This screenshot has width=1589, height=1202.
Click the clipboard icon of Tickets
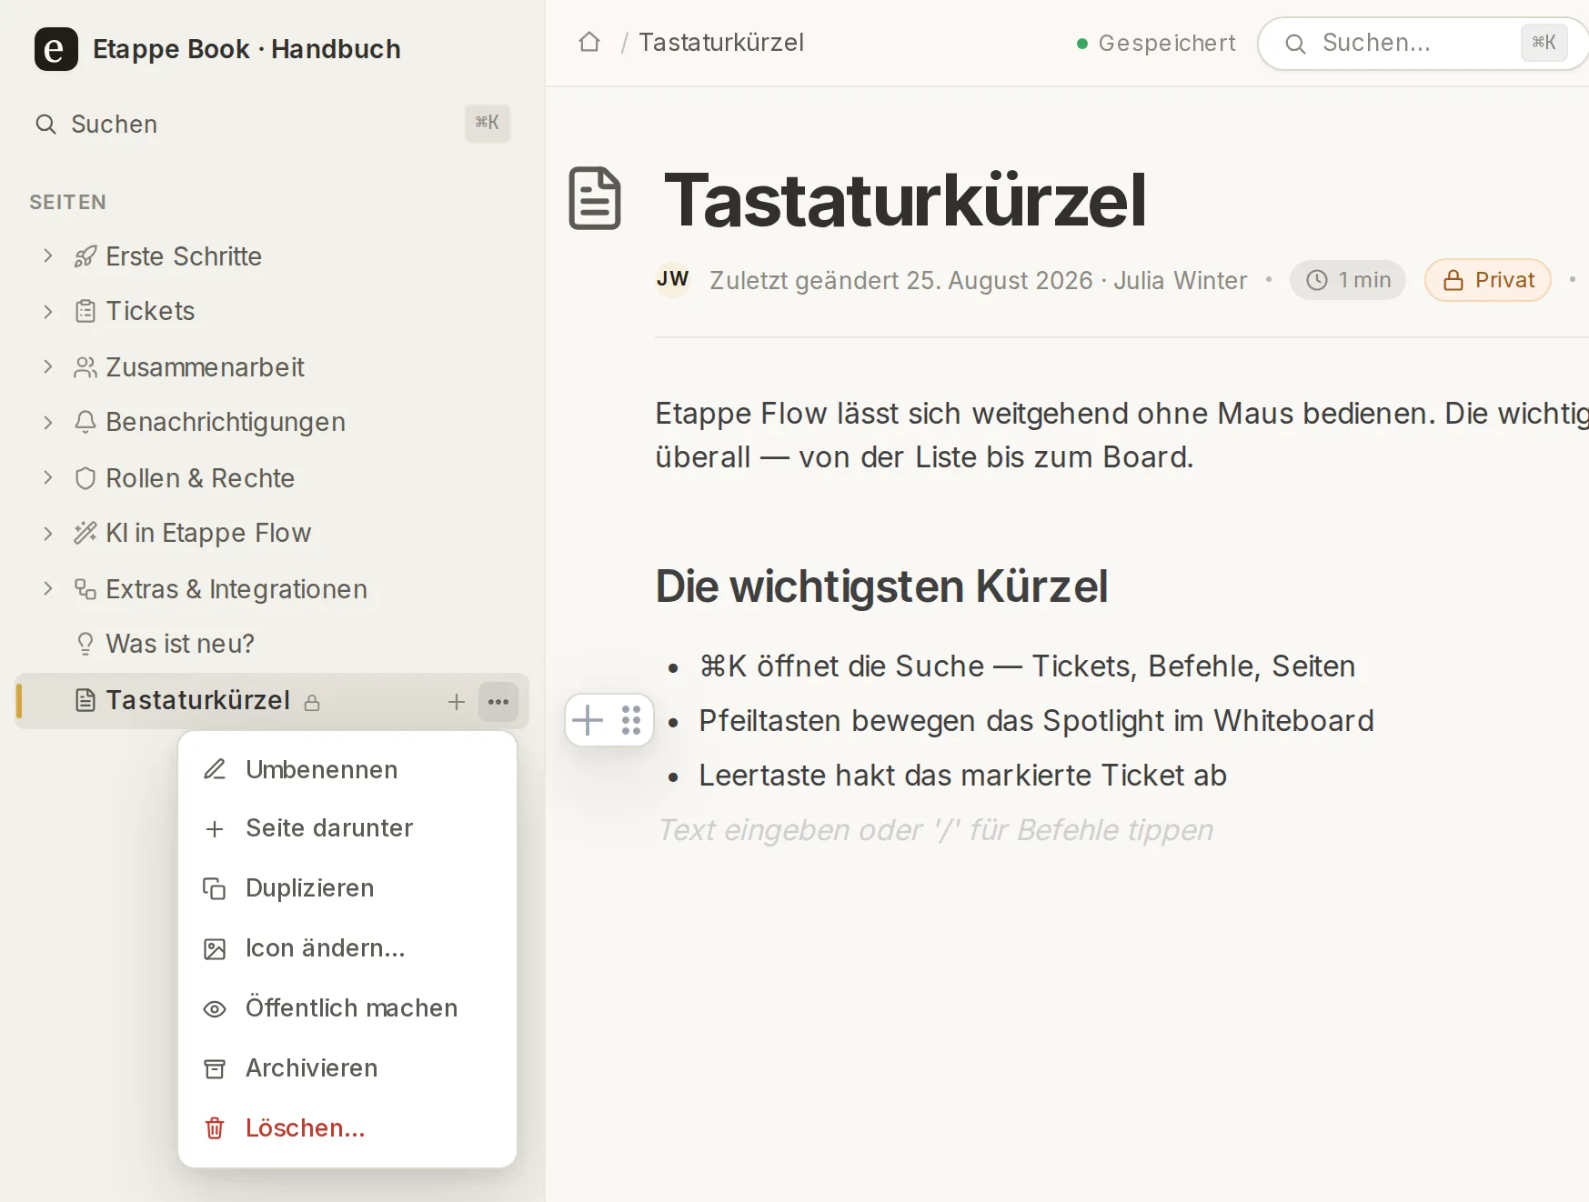[x=85, y=312]
